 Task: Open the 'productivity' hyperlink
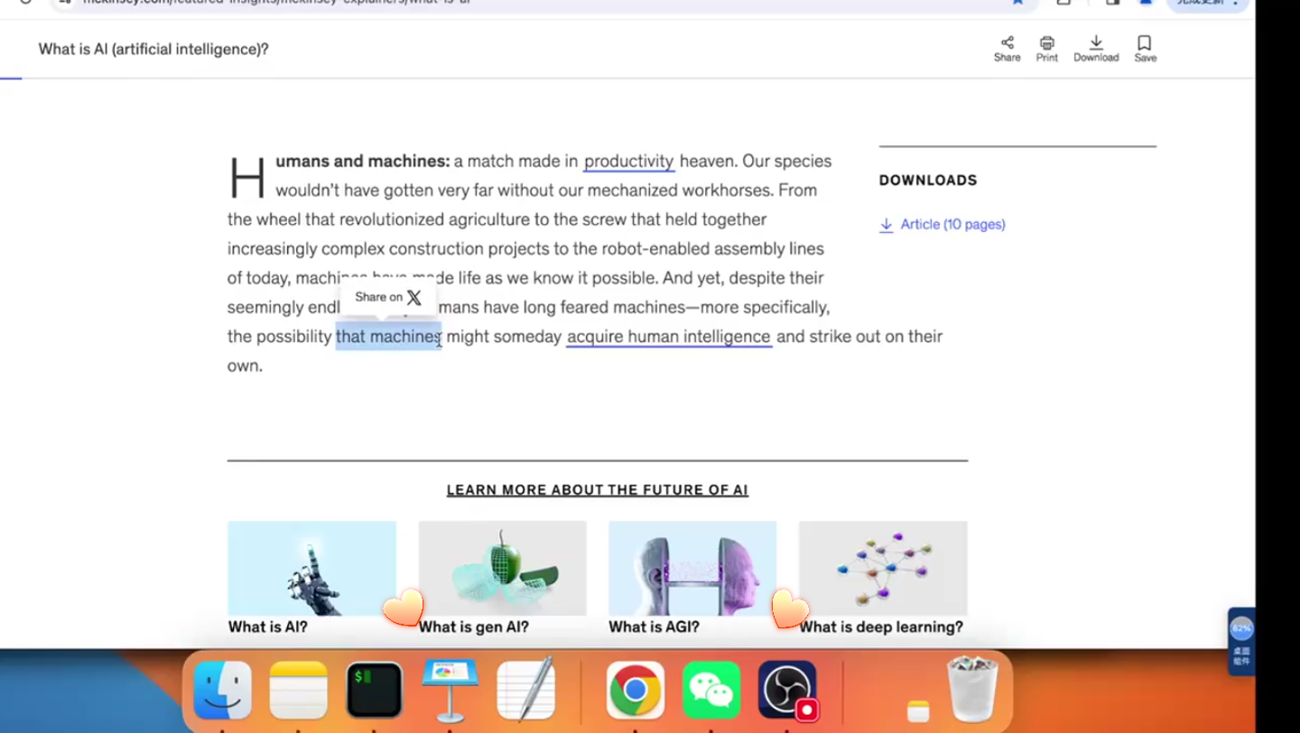point(628,162)
